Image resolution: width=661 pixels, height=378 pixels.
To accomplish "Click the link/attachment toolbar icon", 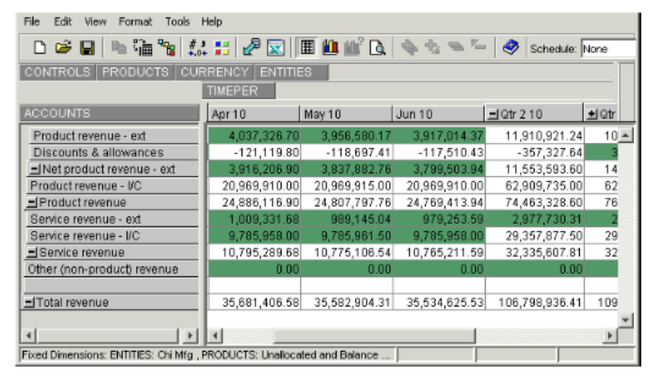I will (x=251, y=49).
